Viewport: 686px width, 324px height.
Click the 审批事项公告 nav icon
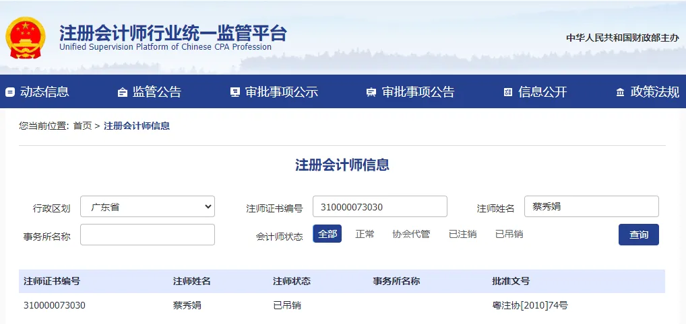(371, 93)
